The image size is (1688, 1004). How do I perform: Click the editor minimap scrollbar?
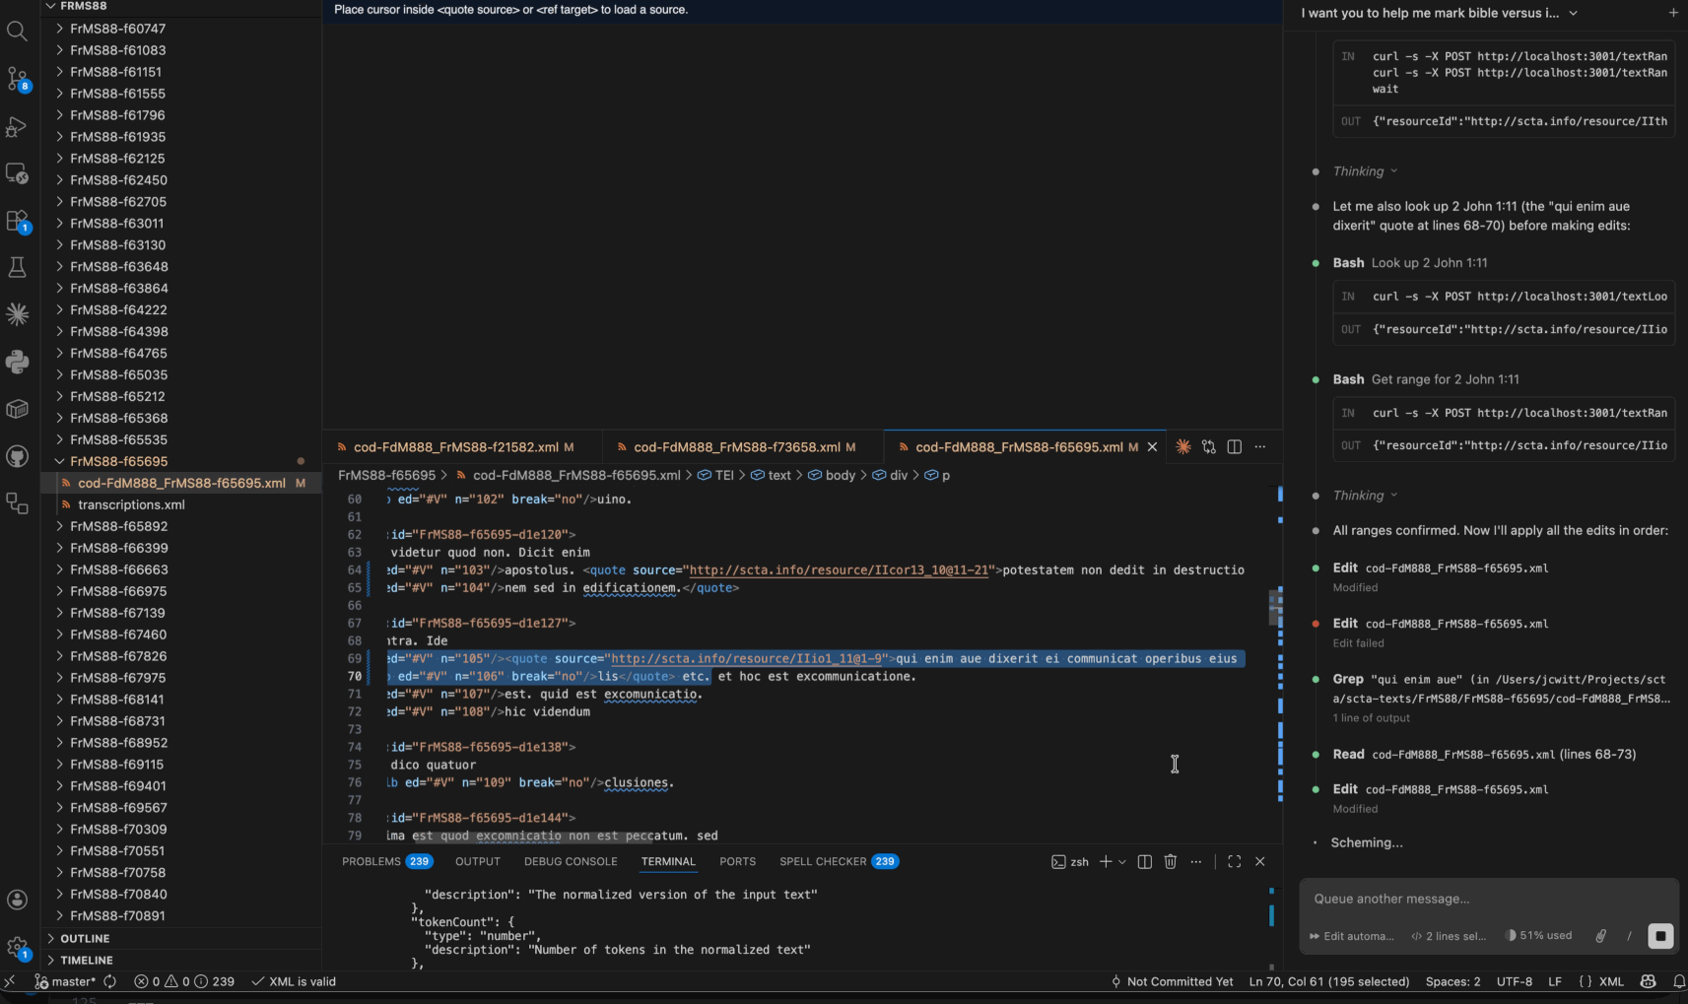coord(1275,607)
